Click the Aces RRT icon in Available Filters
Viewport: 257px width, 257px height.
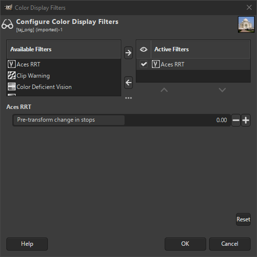click(12, 64)
